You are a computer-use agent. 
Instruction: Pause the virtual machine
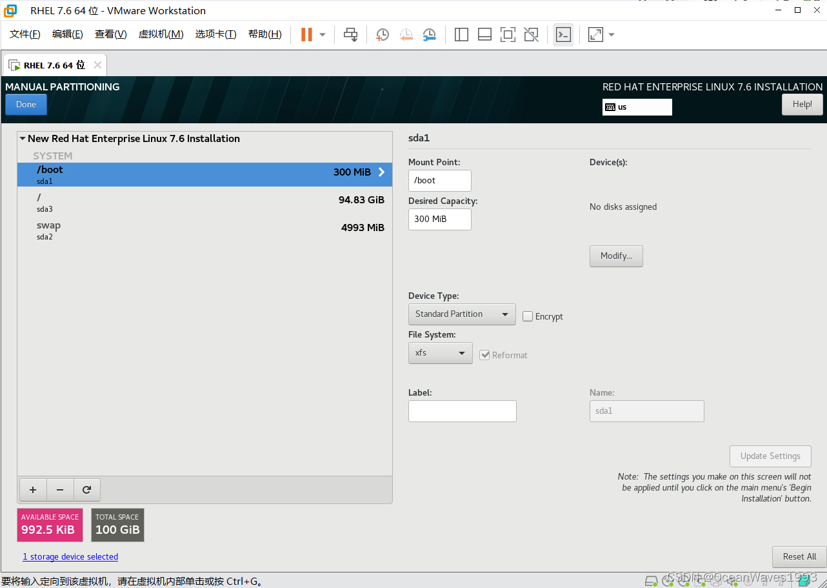coord(306,34)
